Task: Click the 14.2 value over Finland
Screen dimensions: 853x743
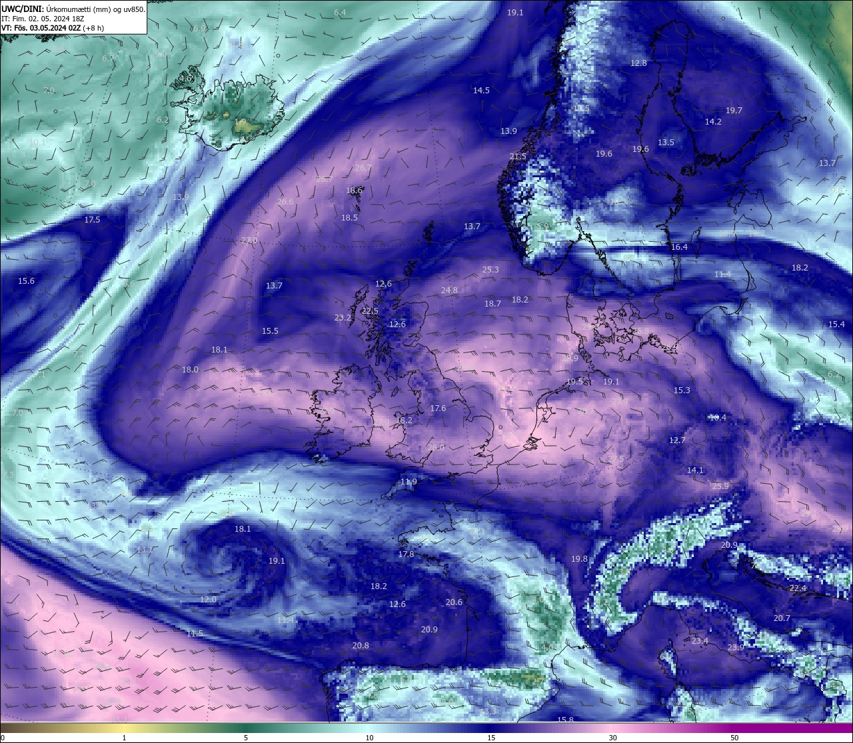Action: coord(713,121)
